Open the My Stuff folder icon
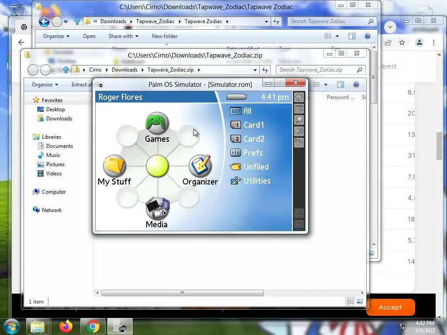 [114, 166]
